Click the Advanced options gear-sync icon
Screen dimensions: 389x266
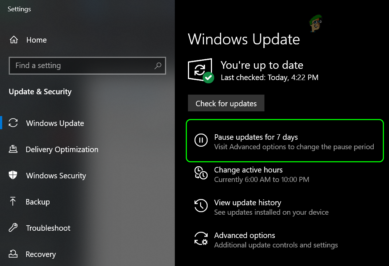click(x=201, y=238)
